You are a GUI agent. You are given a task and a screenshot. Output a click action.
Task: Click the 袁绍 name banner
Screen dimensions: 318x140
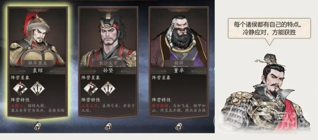(x=37, y=71)
